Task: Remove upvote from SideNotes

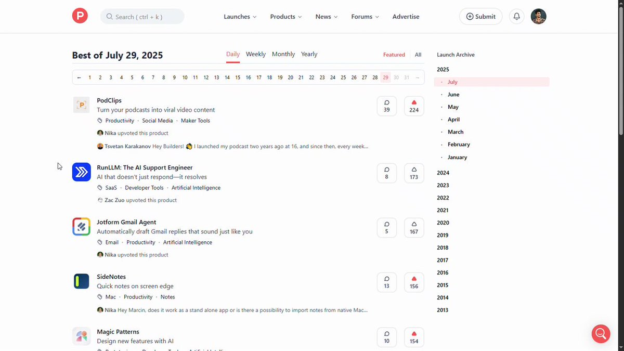Action: (x=414, y=282)
